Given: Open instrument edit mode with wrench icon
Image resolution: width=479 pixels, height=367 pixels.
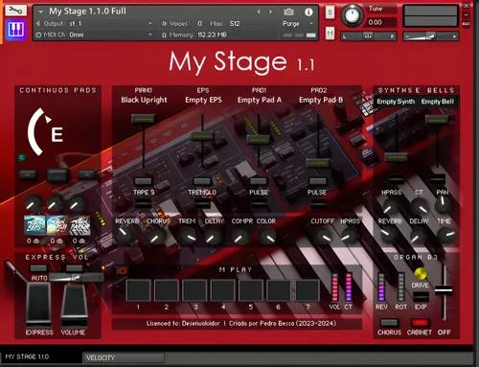Looking at the screenshot, I should click(x=15, y=11).
